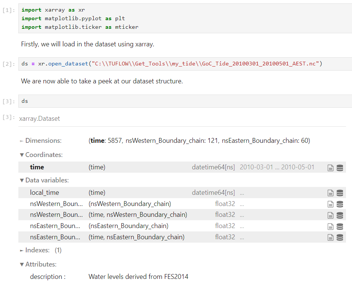The height and width of the screenshot is (286, 352).
Task: Expand the Dimensions section
Action: (x=22, y=140)
